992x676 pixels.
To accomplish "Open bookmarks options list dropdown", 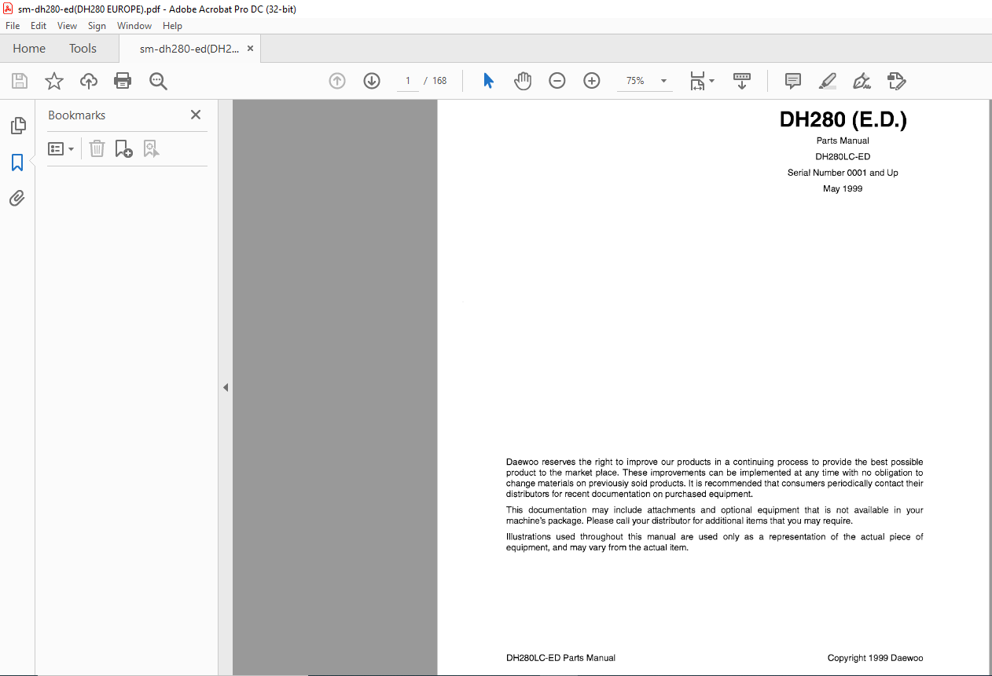I will (61, 148).
